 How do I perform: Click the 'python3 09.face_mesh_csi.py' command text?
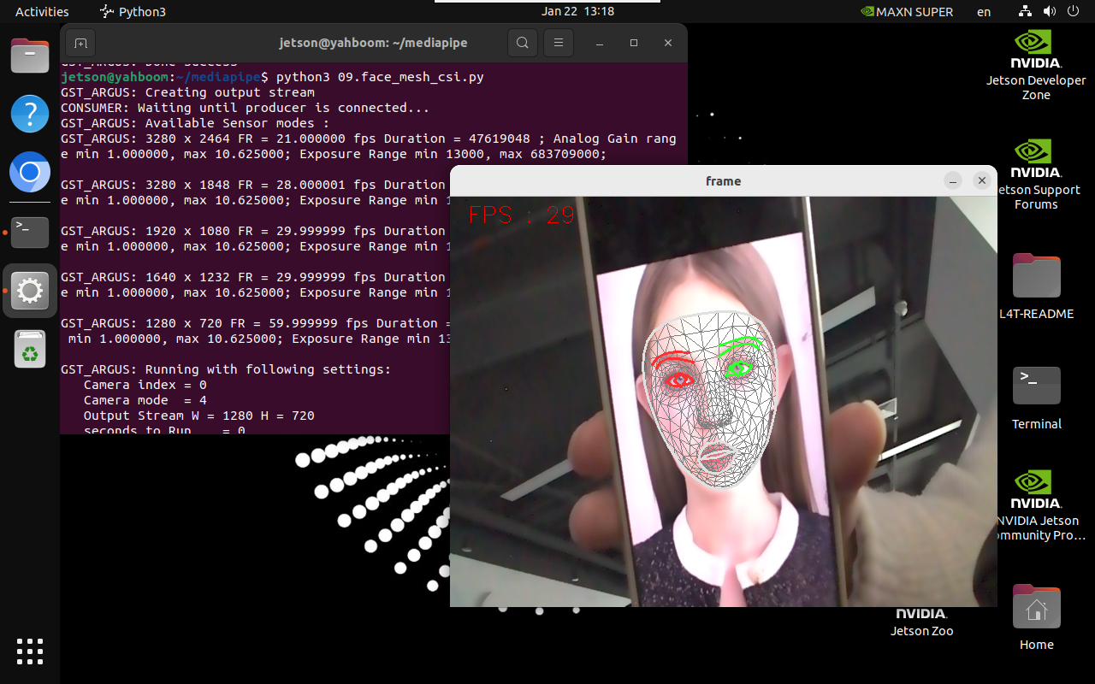coord(380,77)
